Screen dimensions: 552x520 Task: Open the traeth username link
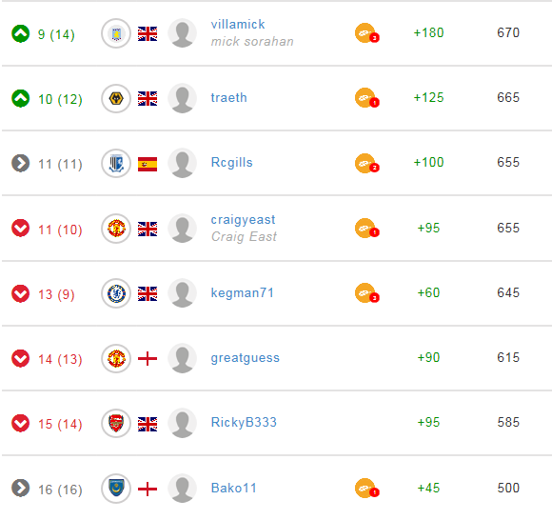click(x=228, y=97)
